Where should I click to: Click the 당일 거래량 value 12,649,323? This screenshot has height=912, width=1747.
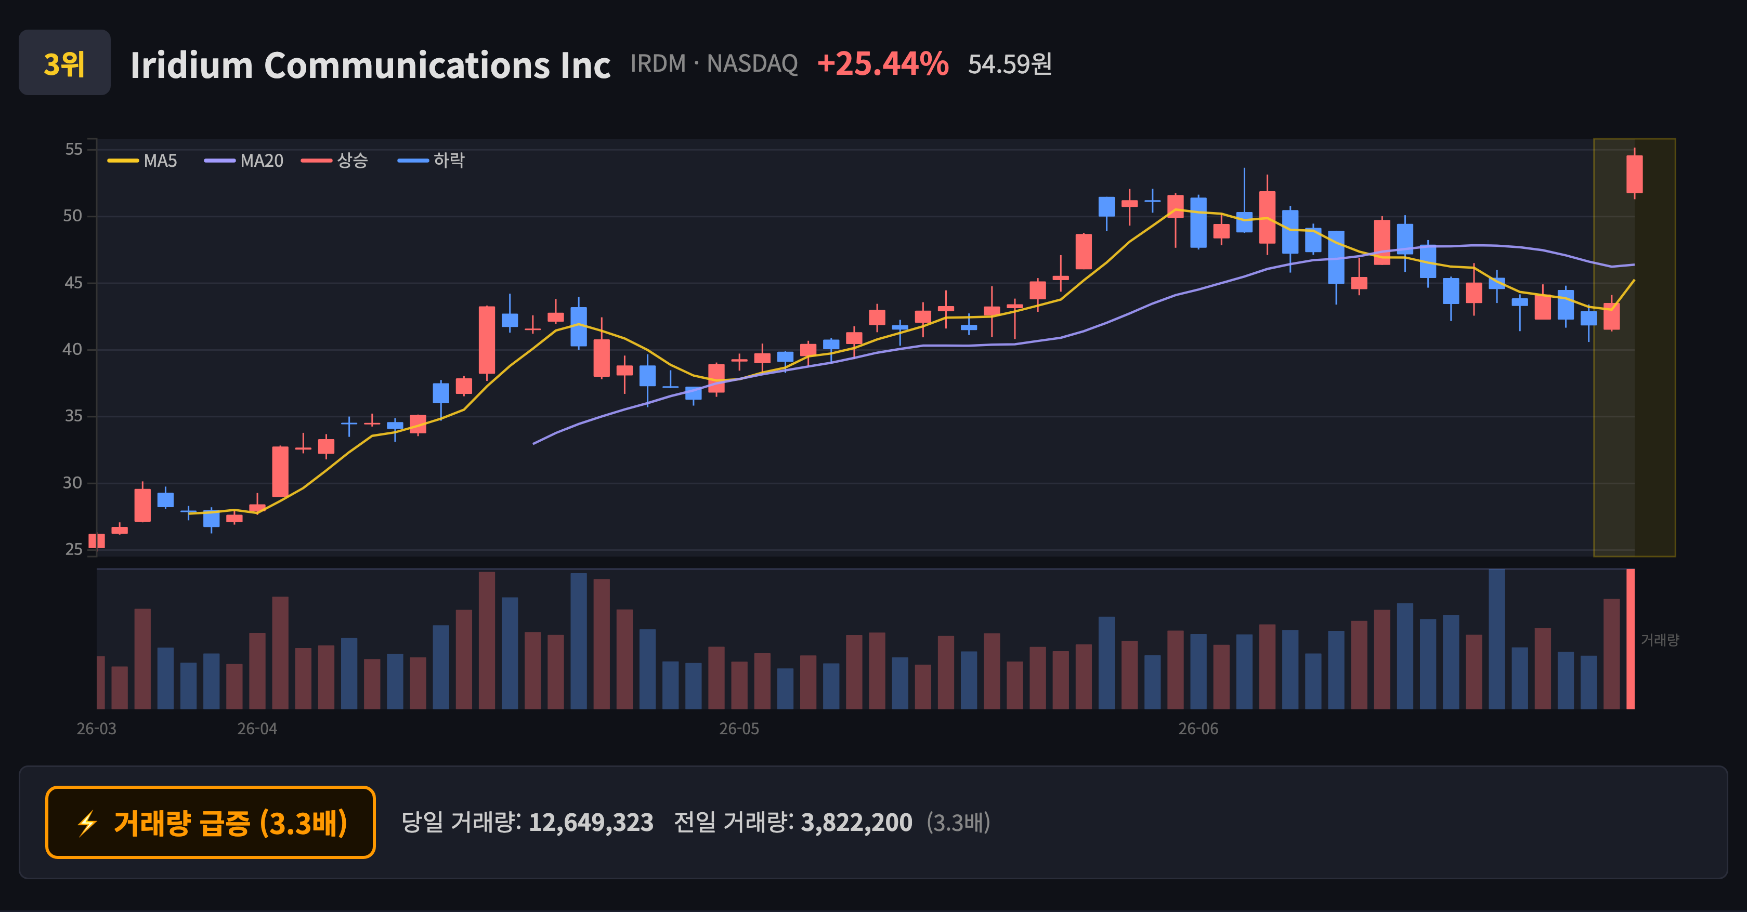(591, 823)
